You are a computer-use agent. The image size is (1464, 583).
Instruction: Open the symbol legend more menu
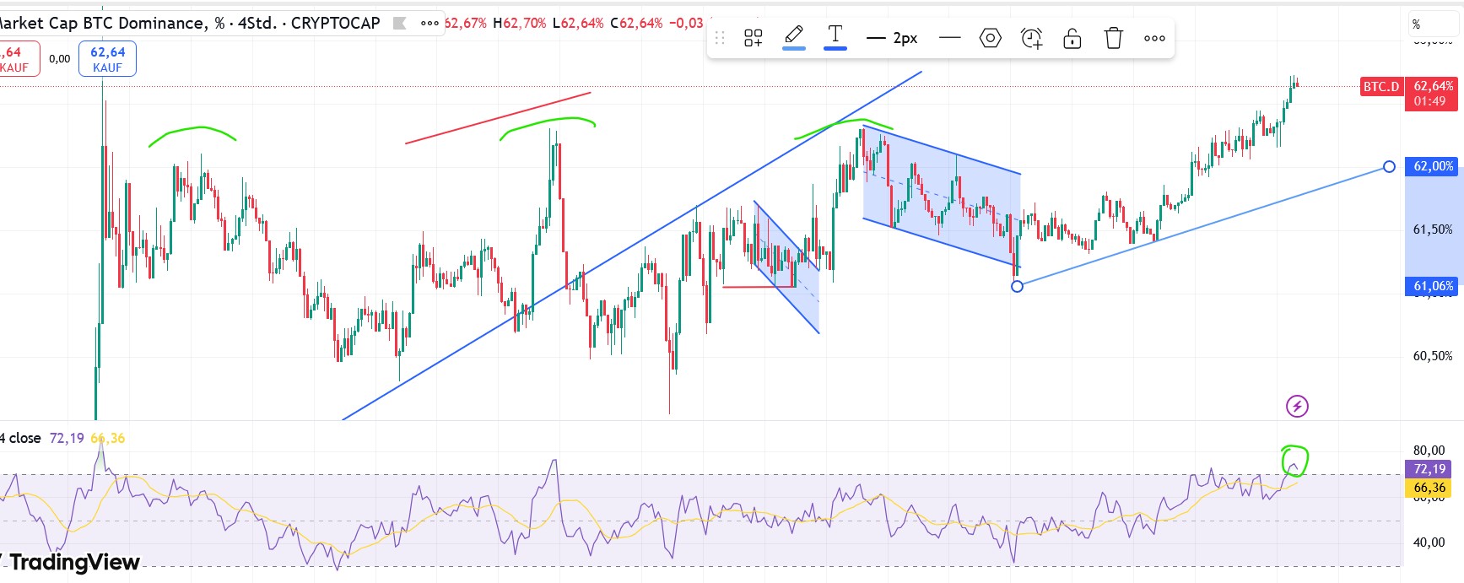coord(429,23)
